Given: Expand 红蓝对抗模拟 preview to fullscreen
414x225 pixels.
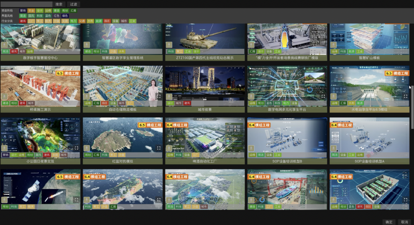Looking at the screenshot, I should [x=159, y=148].
